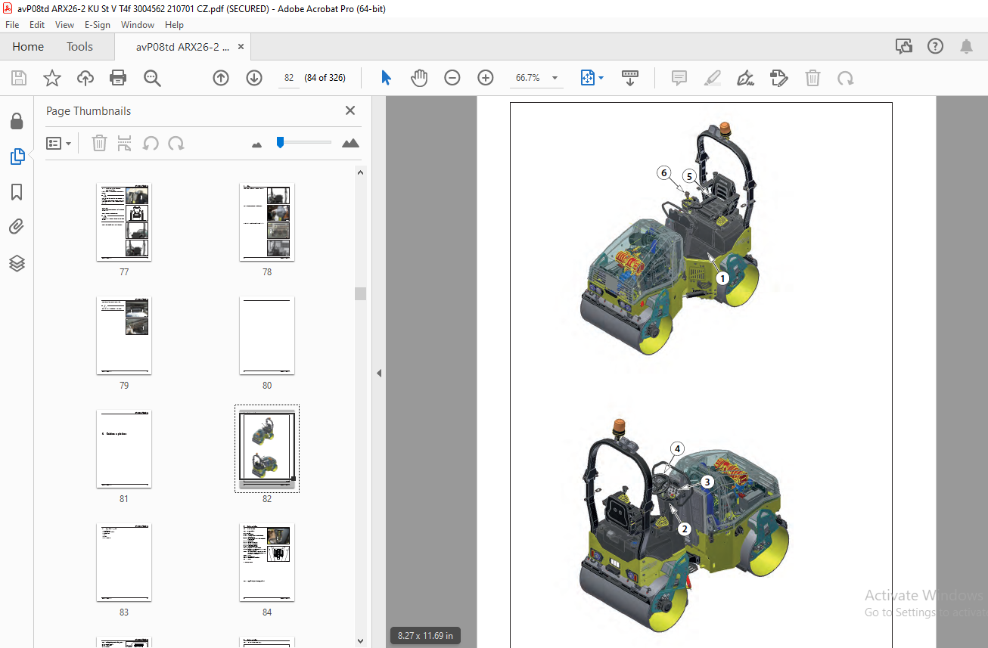Click the stamp tool icon

[x=779, y=78]
